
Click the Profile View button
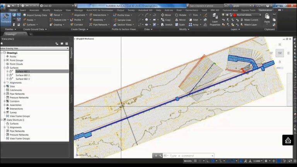click(123, 15)
